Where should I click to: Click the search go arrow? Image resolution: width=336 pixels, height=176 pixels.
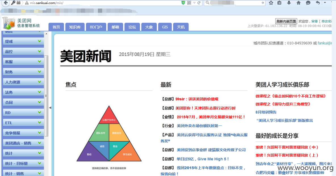(x=262, y=3)
